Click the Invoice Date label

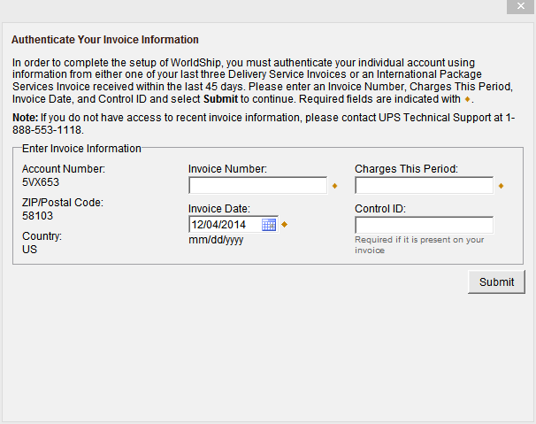(x=218, y=208)
